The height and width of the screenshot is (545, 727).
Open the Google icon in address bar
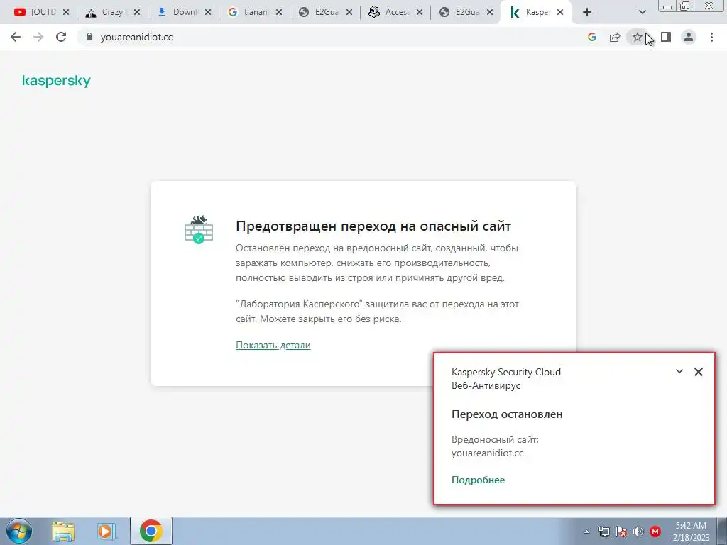point(591,37)
